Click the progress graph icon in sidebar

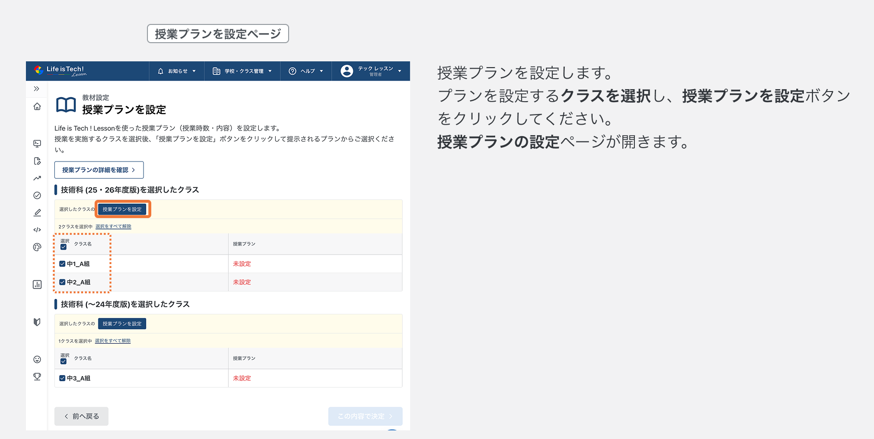[37, 178]
